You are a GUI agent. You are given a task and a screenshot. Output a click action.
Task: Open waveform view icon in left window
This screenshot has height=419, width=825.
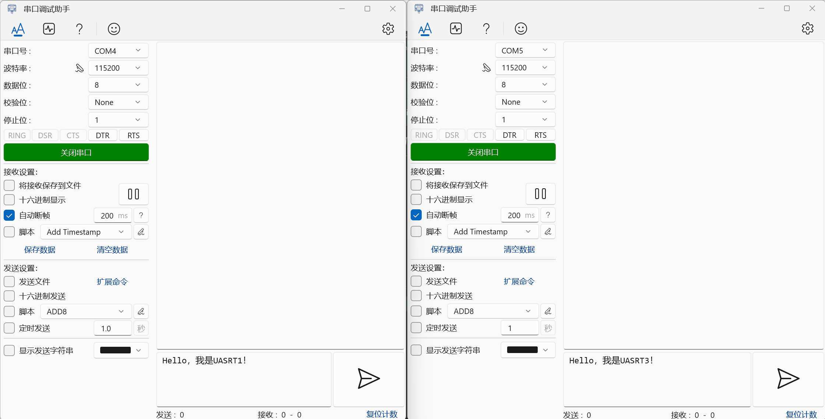pyautogui.click(x=49, y=29)
